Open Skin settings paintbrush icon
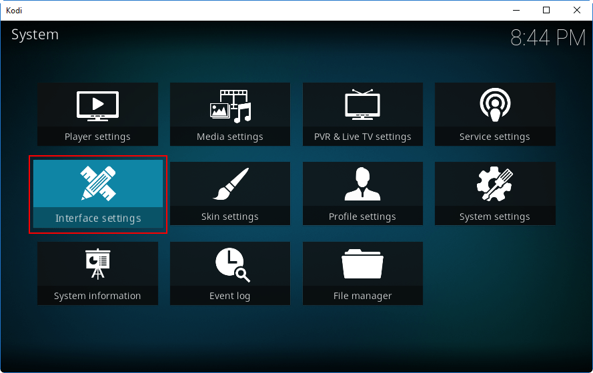Screen dimensions: 593x373 (x=230, y=184)
